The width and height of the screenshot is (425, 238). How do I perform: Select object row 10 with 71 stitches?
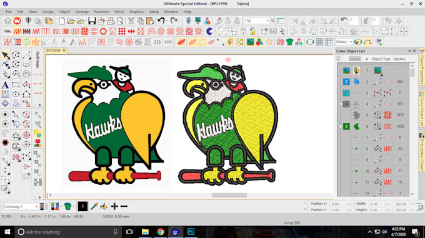click(x=374, y=171)
